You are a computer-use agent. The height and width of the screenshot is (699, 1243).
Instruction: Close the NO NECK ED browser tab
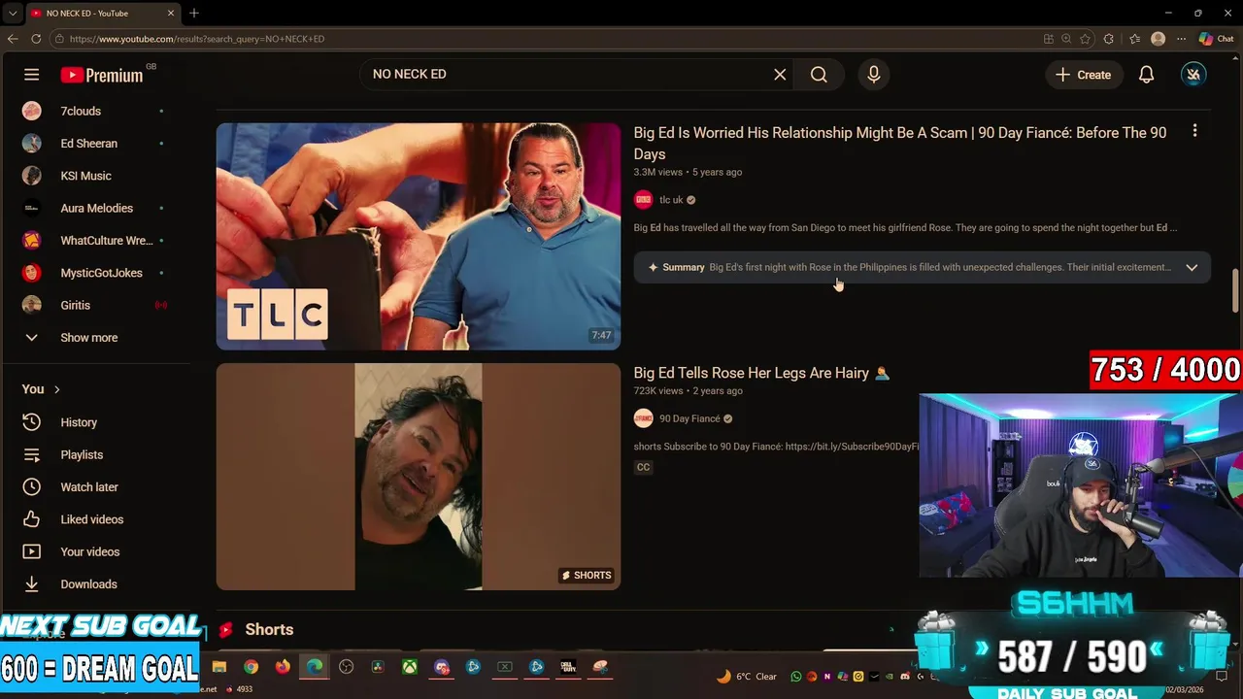172,14
